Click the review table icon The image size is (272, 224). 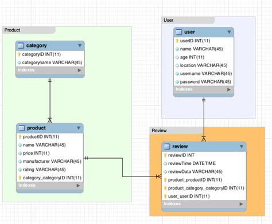pos(167,147)
